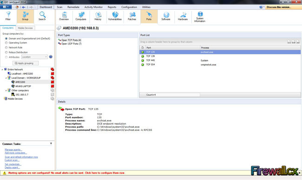Open the Location attributes dropdown
The image size is (302, 180).
(x=34, y=57)
